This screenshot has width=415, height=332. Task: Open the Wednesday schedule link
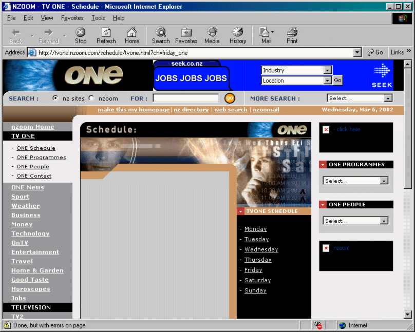coord(261,249)
